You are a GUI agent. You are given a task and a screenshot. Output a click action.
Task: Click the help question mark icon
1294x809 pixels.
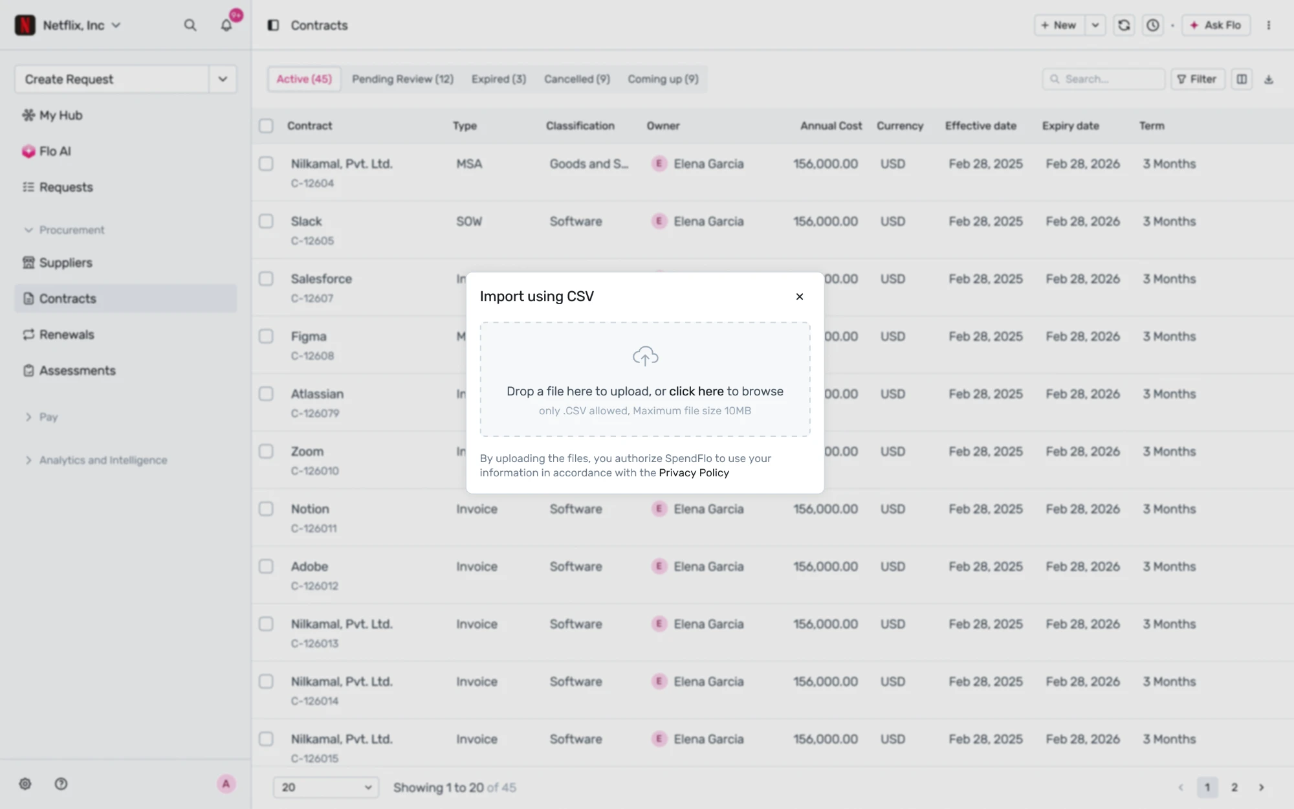click(x=61, y=784)
